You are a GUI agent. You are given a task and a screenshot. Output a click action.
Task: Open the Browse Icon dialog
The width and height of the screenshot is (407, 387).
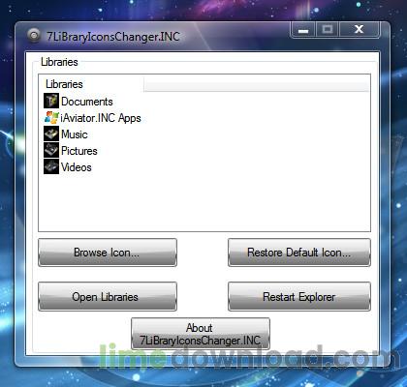tap(108, 253)
